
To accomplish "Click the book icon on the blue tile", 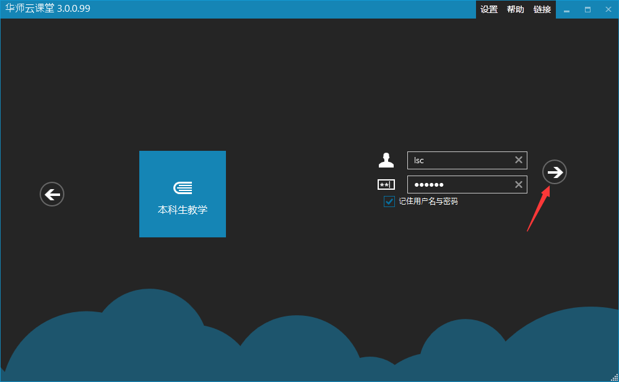I will (x=183, y=188).
